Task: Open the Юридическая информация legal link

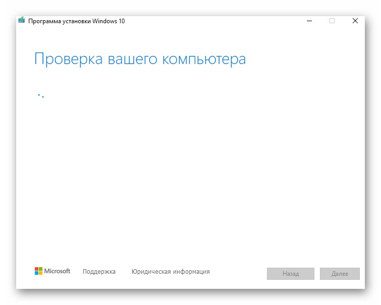Action: (x=171, y=272)
